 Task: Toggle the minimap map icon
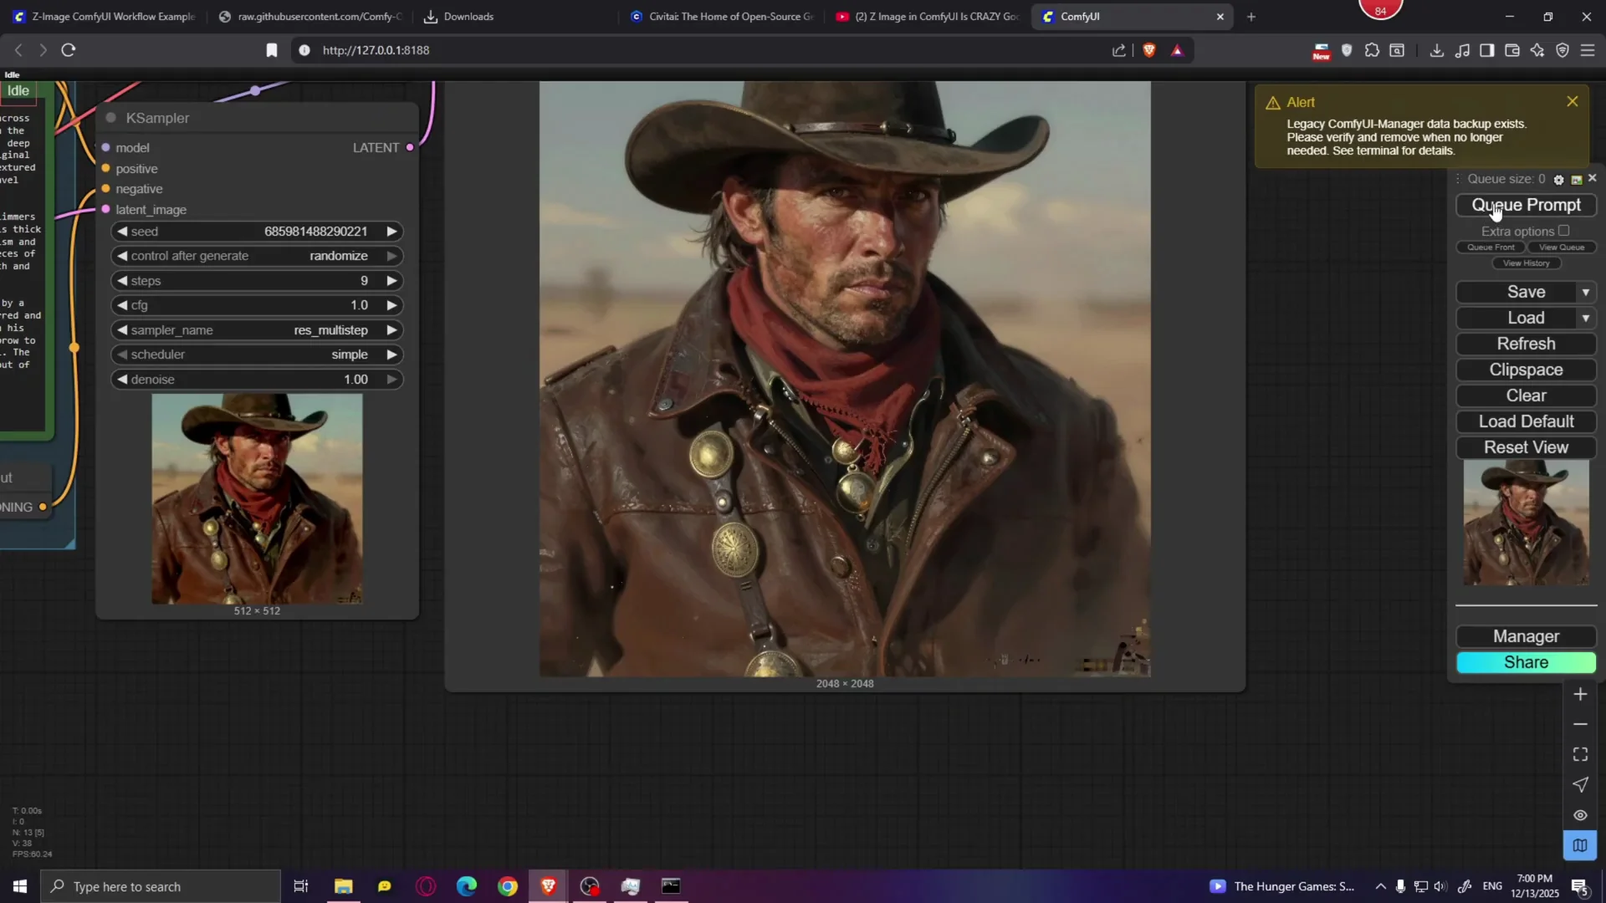tap(1580, 845)
